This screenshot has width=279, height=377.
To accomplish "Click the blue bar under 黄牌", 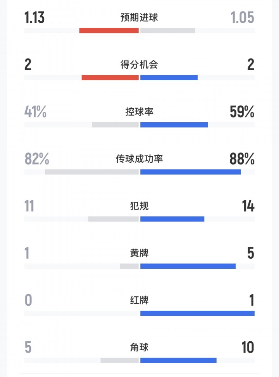I will (x=188, y=266).
